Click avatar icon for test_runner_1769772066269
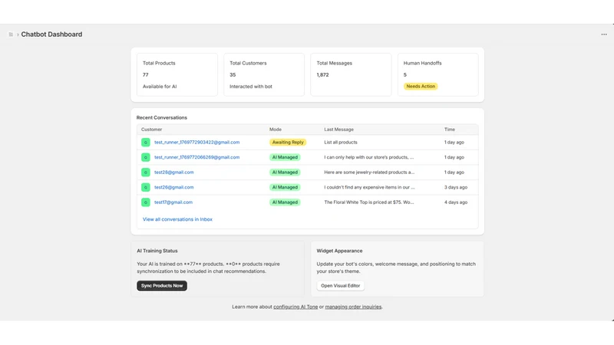The width and height of the screenshot is (614, 345). pos(146,157)
